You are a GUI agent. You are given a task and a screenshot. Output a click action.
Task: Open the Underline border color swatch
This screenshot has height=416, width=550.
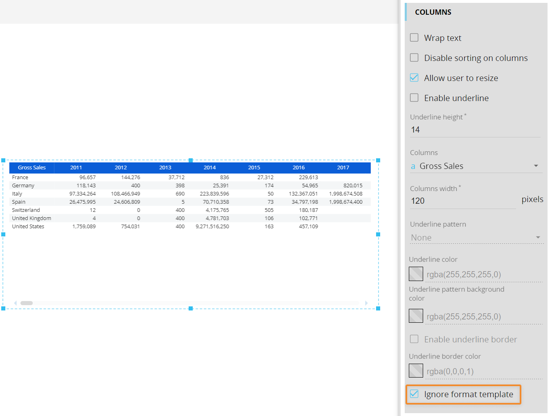click(x=416, y=371)
